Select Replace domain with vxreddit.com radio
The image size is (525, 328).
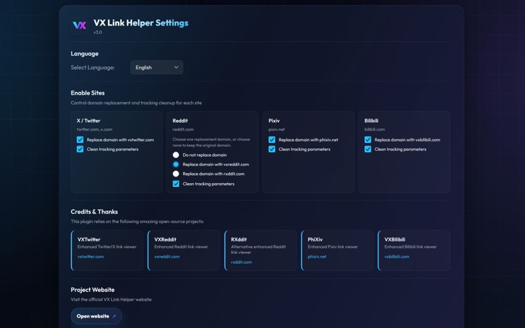coord(176,165)
